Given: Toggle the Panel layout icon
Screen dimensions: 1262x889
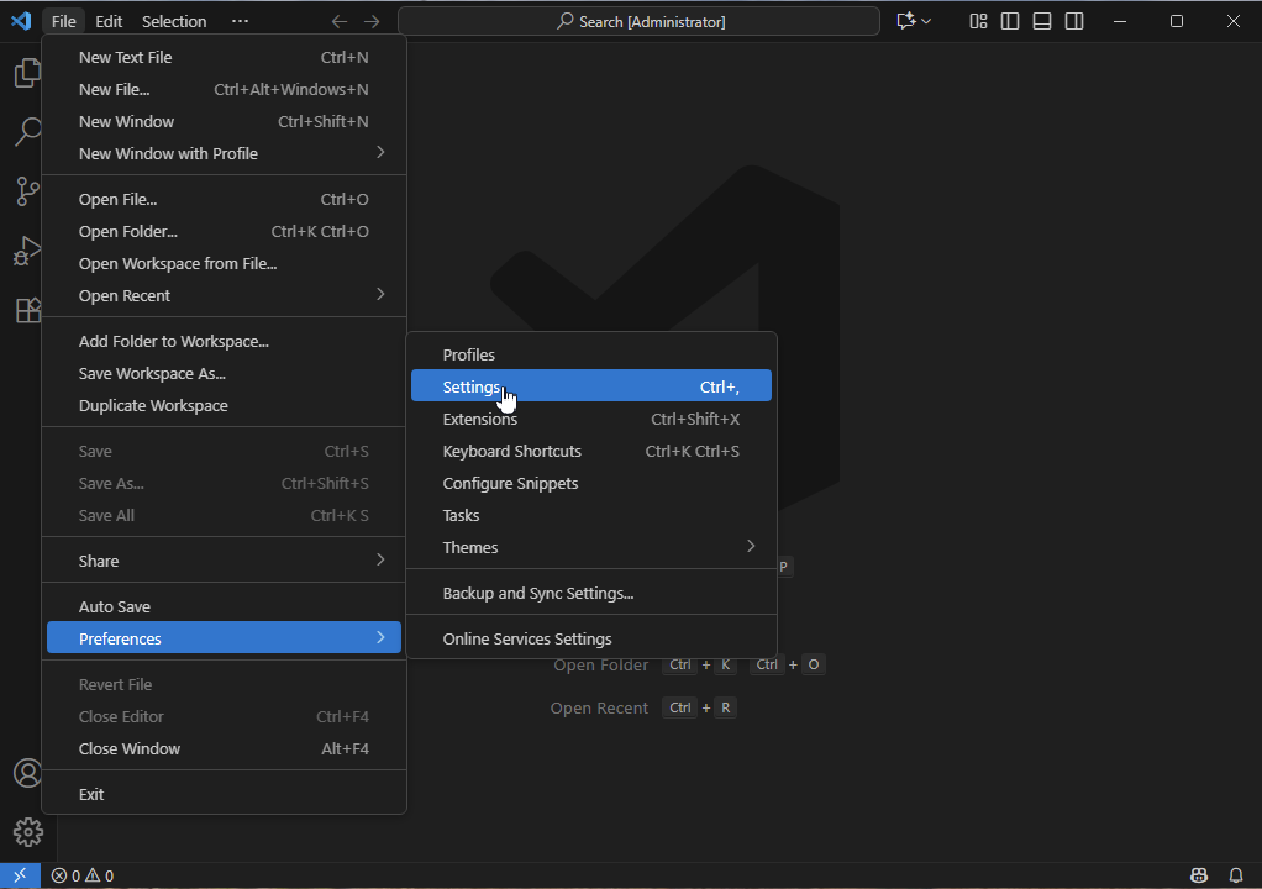Looking at the screenshot, I should 1042,22.
